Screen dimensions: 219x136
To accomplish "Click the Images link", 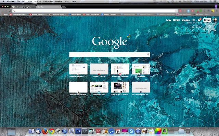I will pos(185,20).
